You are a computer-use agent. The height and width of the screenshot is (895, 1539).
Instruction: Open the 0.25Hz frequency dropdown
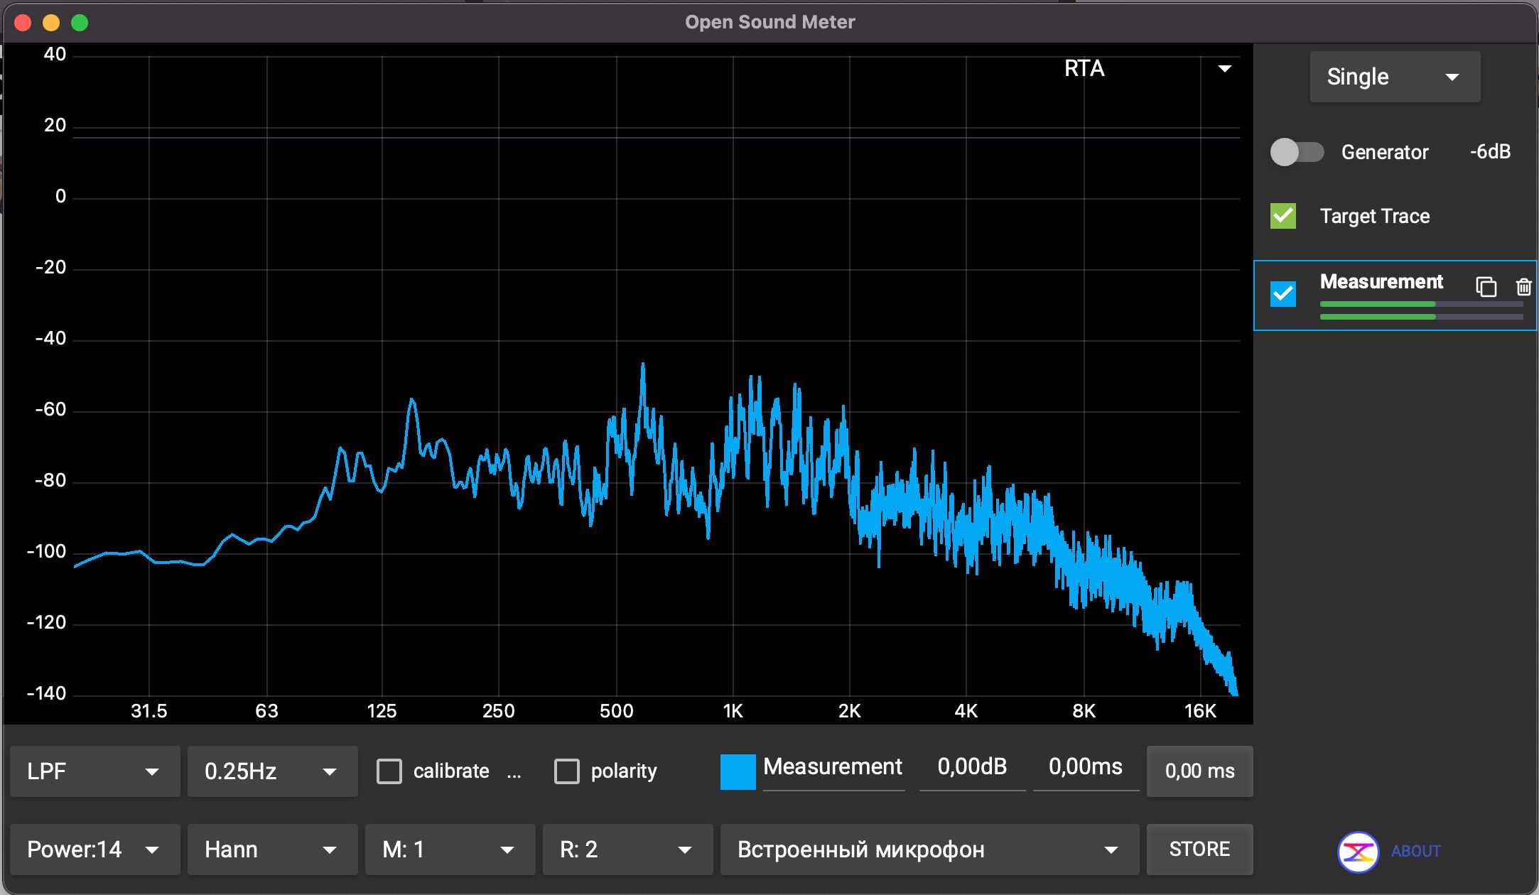tap(271, 771)
